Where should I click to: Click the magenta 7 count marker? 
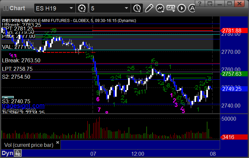coord(99,109)
